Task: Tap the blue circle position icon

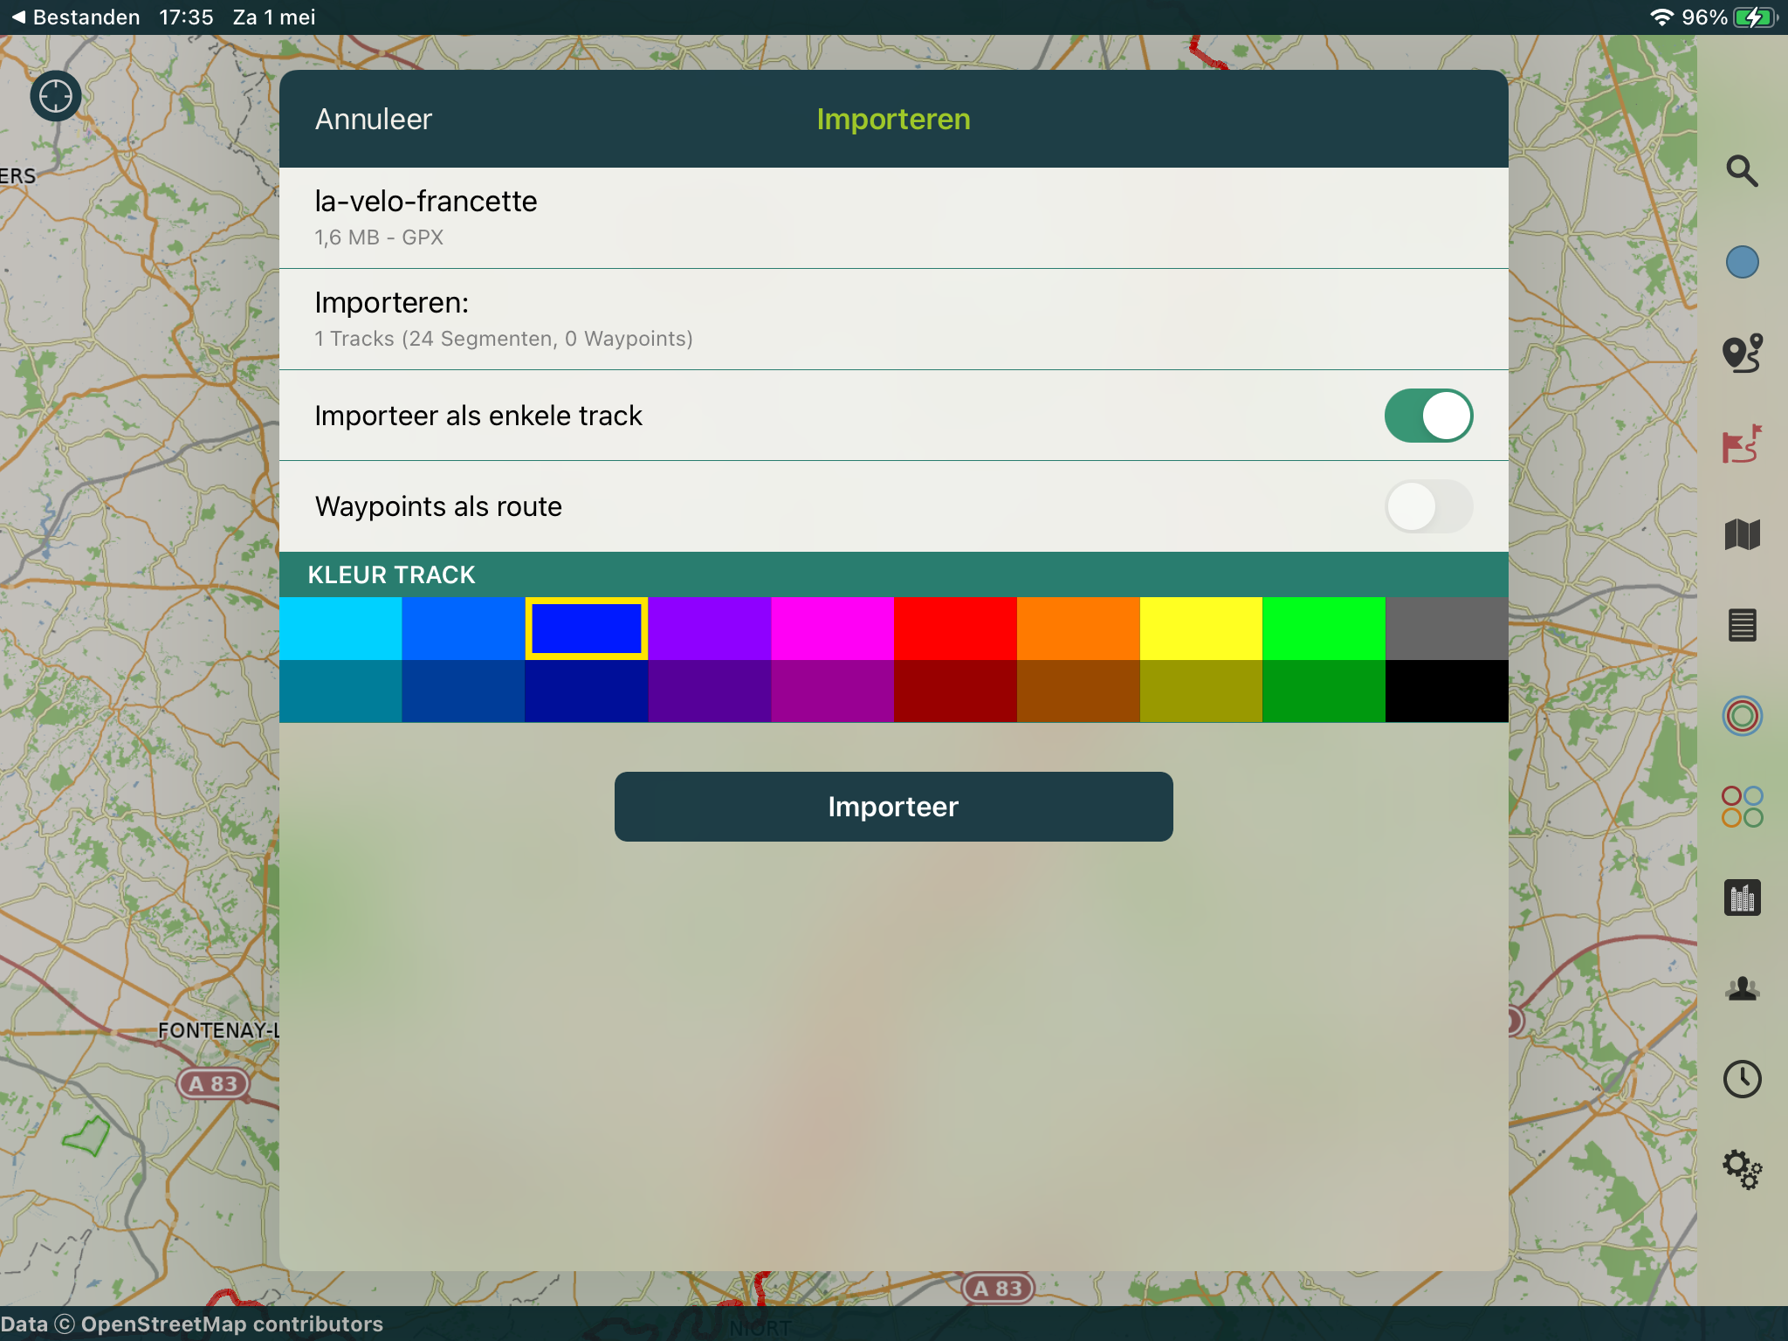Action: [1742, 262]
